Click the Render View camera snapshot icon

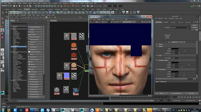(96, 22)
